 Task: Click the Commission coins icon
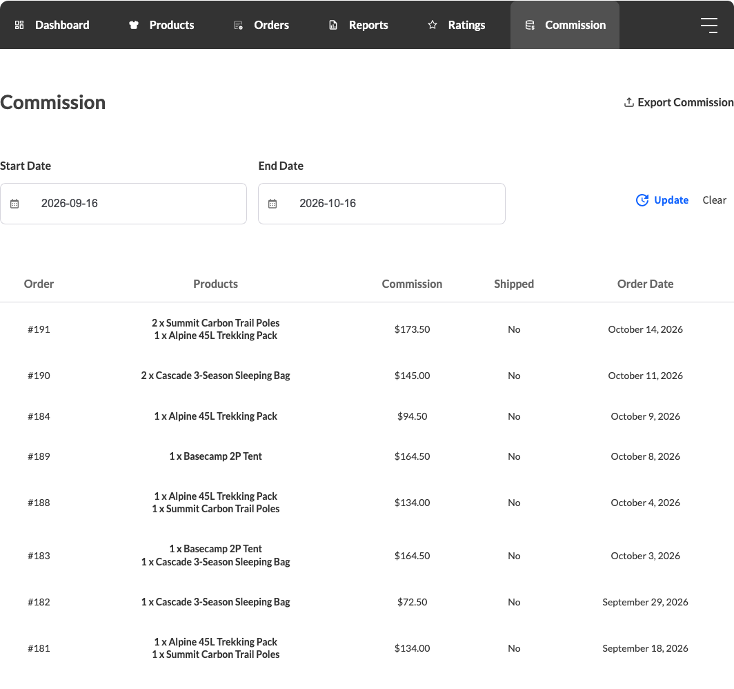(530, 25)
